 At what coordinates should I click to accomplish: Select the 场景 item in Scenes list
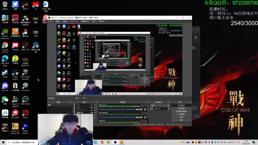coord(60,105)
